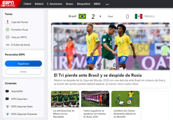Click the México team name in scoreboard
The width and height of the screenshot is (173, 120).
(x=149, y=16)
